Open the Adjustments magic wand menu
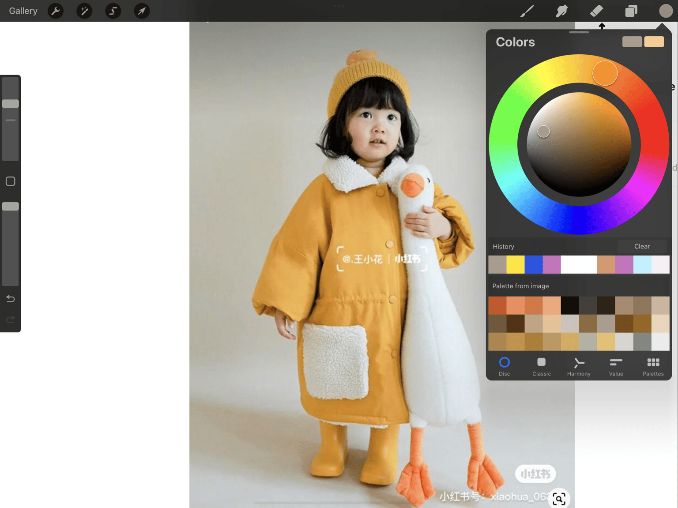This screenshot has width=678, height=508. [x=84, y=11]
